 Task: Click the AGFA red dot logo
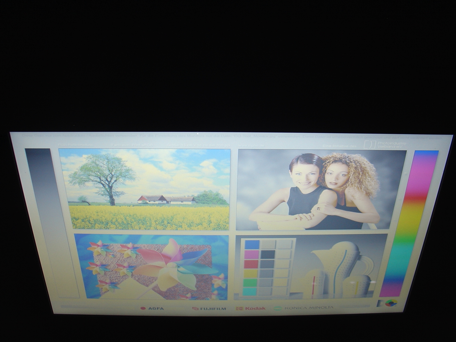tap(143, 308)
